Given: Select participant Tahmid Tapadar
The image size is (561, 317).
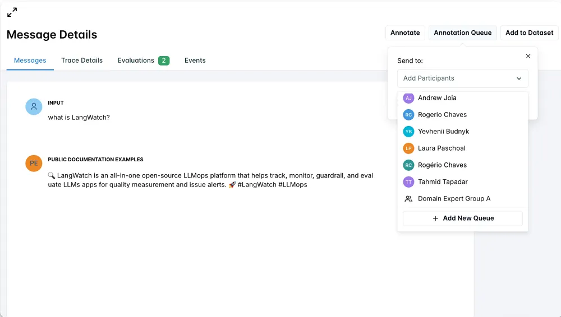Looking at the screenshot, I should pos(463,182).
